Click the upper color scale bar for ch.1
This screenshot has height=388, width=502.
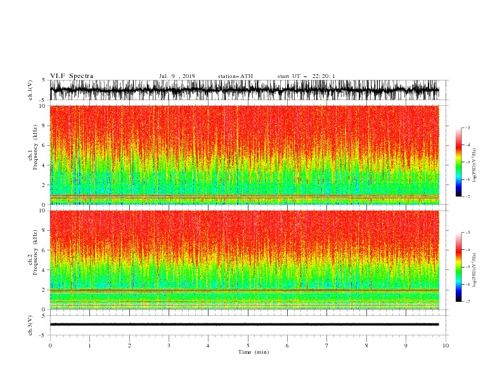[458, 162]
